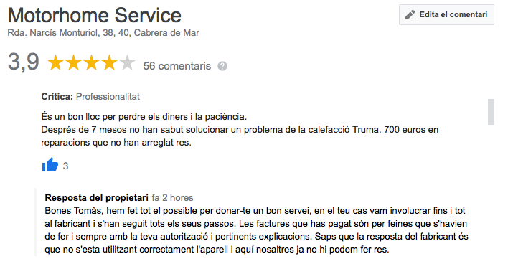Click the Resposta del propietari heading

click(x=96, y=197)
